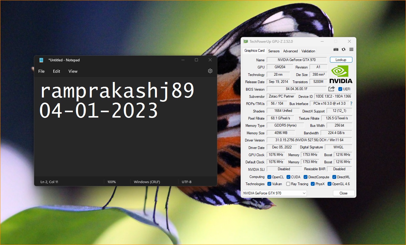Screen dimensions: 406x245
Task: Click the GPU-Z screenshot camera icon
Action: tap(336, 50)
